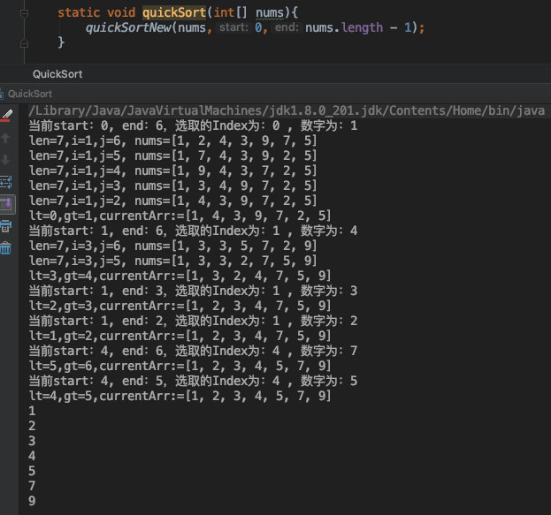The image size is (551, 515).
Task: Click the 'nums' parameter in method signature
Action: 270,12
